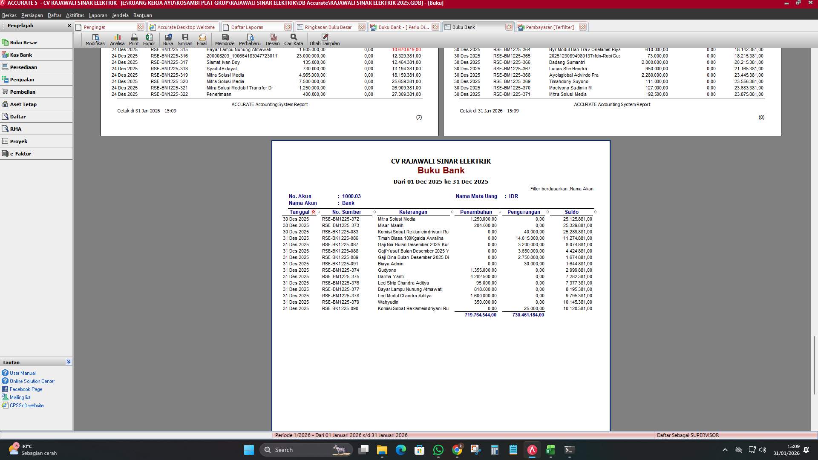The image size is (818, 460).
Task: Open Ubah Tampilan settings
Action: pos(325,40)
